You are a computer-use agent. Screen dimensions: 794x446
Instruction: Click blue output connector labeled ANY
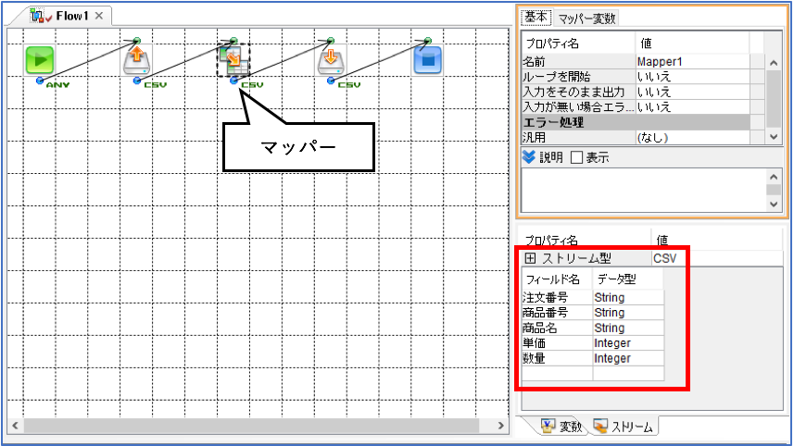point(40,81)
